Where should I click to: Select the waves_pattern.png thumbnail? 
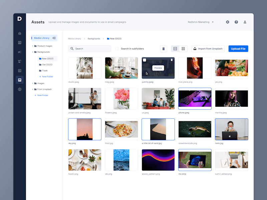tap(158, 160)
